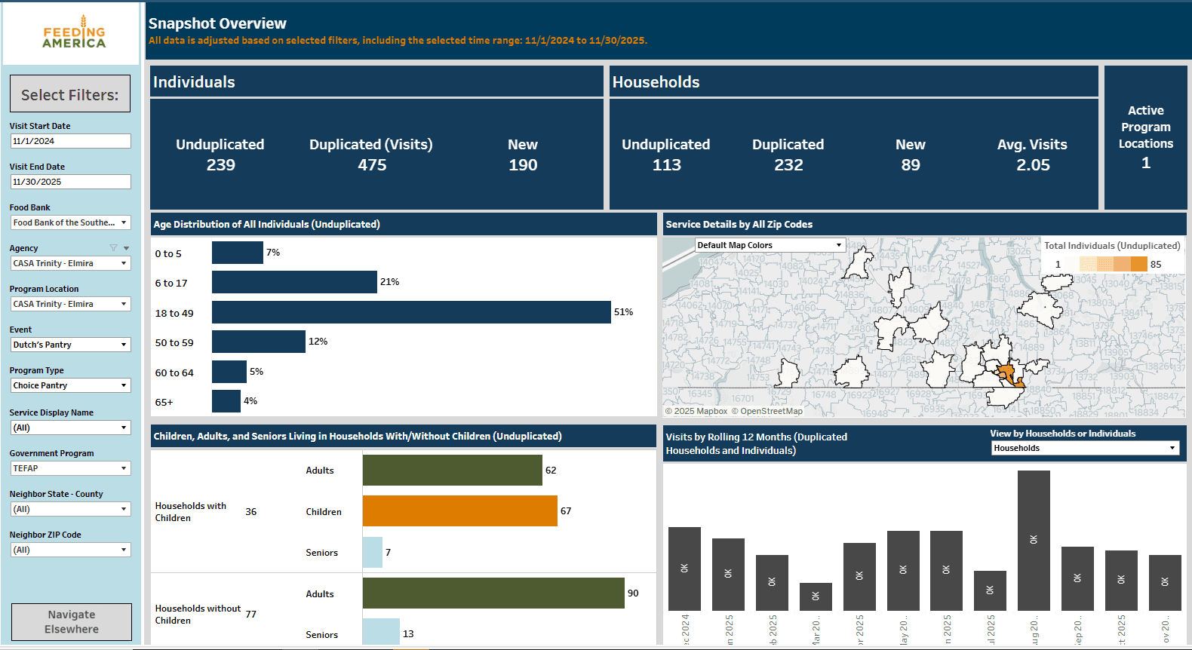Open the caret menu next to Agency label
The image size is (1192, 650).
pos(126,248)
